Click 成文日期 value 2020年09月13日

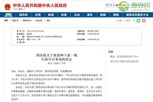(x=93, y=34)
